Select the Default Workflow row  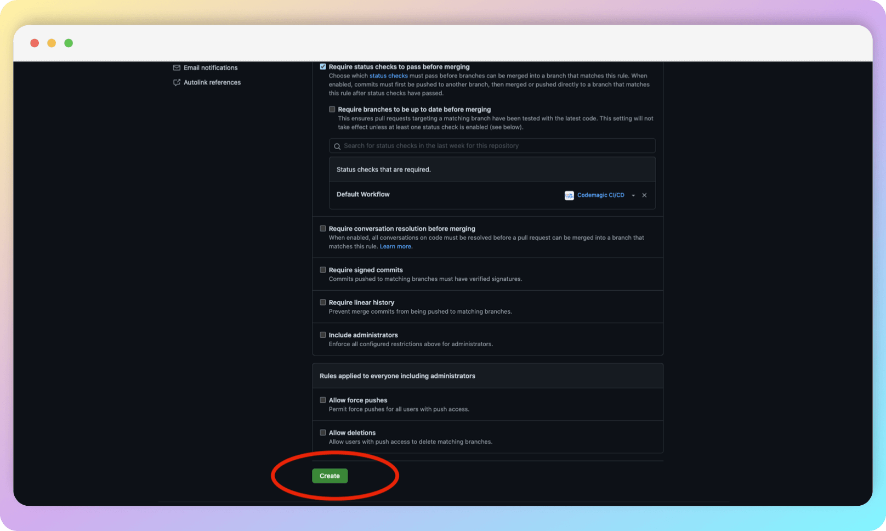pyautogui.click(x=363, y=194)
